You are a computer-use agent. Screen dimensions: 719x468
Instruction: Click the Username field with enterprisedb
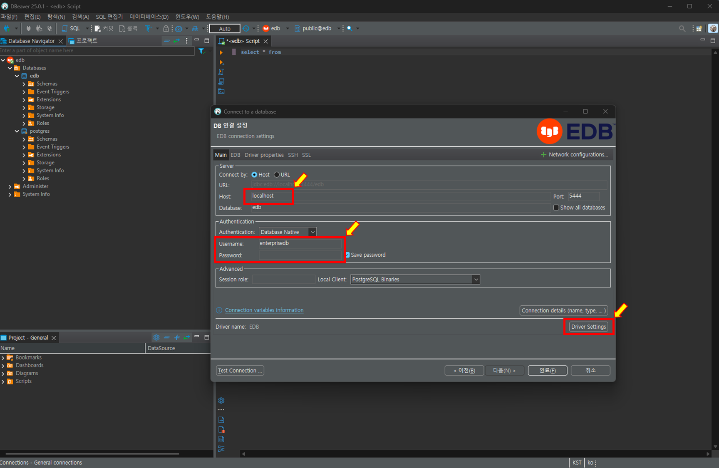pos(300,244)
